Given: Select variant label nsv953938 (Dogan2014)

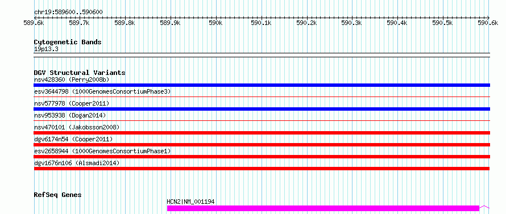Looking at the screenshot, I should pos(70,115).
